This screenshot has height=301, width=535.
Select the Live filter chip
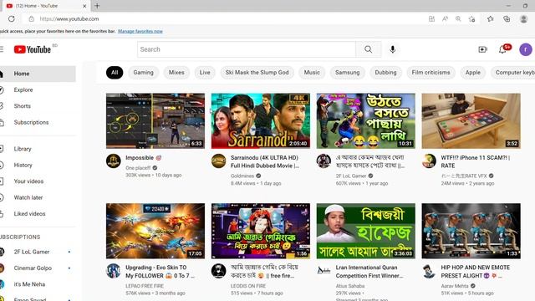click(205, 73)
